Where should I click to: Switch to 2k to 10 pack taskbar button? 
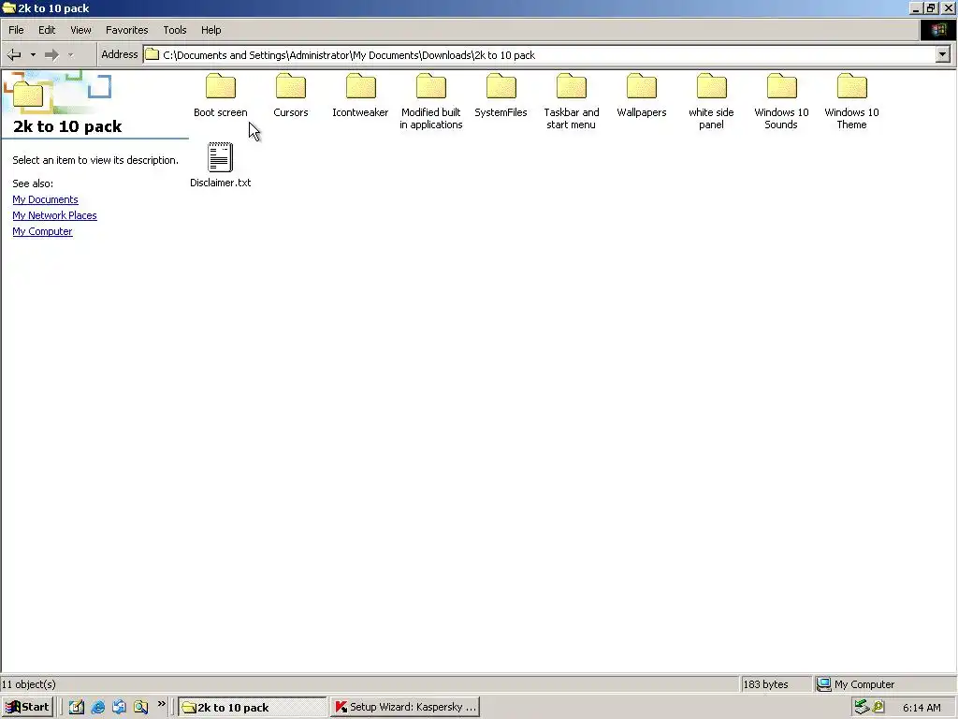click(x=253, y=707)
